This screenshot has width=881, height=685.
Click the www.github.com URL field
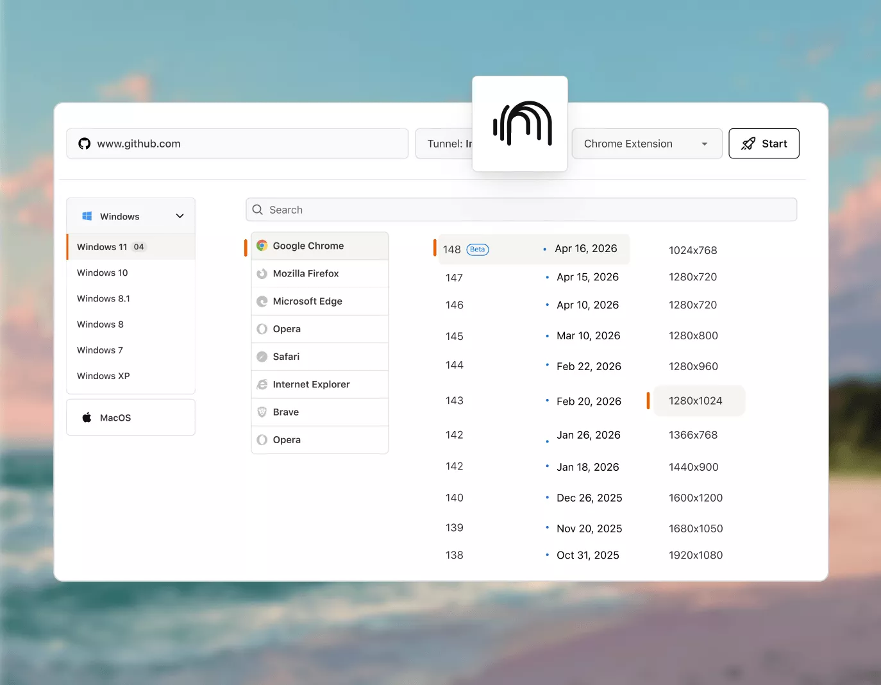237,144
